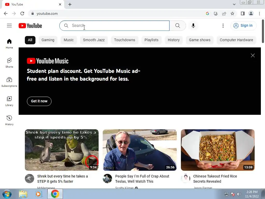
Task: Close the YouTube tab
Action: point(60,4)
